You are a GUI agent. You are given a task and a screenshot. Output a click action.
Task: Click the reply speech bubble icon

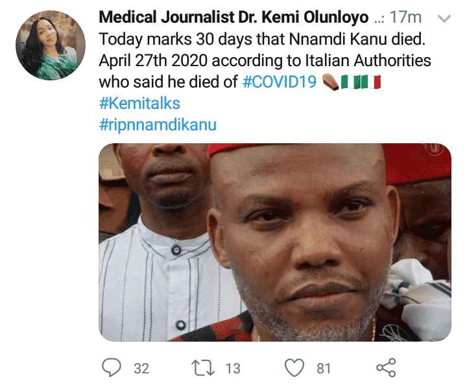point(112,368)
